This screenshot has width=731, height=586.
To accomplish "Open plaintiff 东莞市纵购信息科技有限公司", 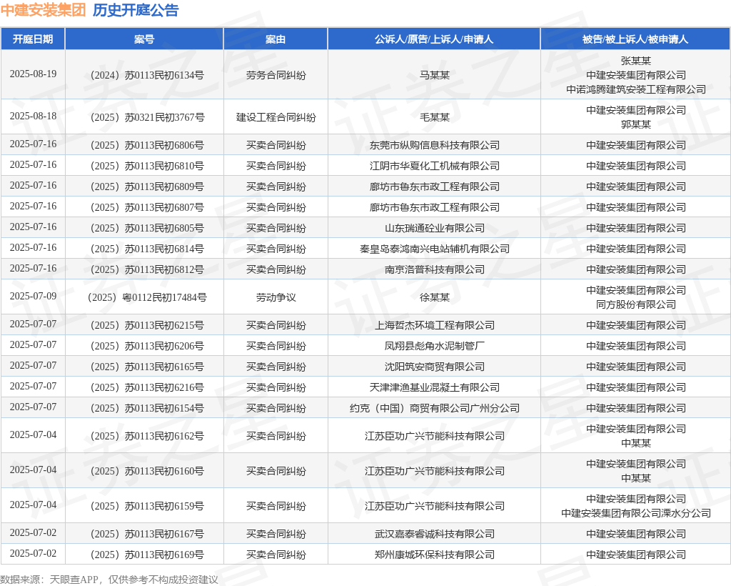I will 434,145.
